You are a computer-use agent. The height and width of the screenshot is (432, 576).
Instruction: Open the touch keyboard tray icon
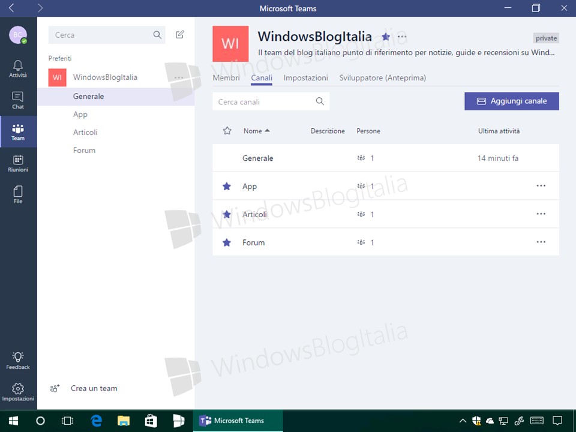[537, 421]
